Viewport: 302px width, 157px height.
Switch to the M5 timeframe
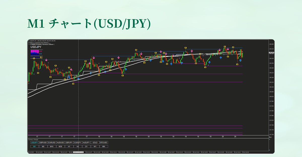(x=43, y=146)
